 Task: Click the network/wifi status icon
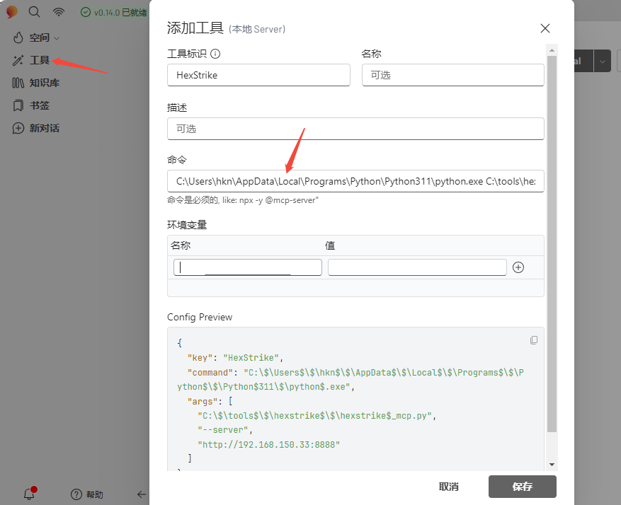(x=58, y=11)
